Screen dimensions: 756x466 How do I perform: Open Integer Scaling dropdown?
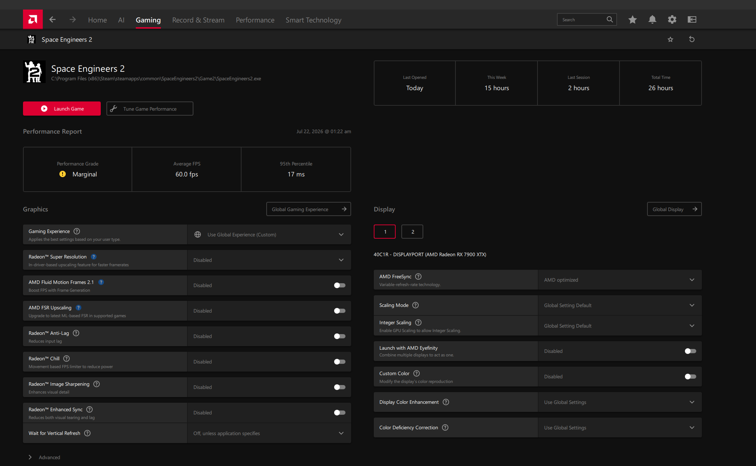coord(620,326)
